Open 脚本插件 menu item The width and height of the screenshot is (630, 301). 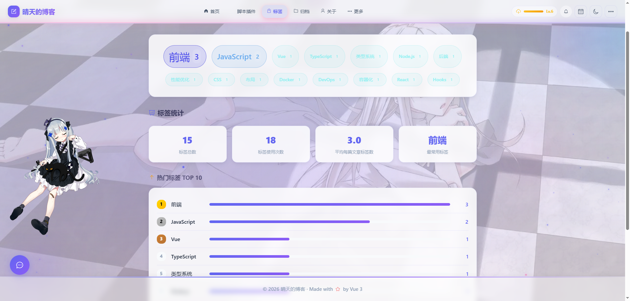coord(246,11)
